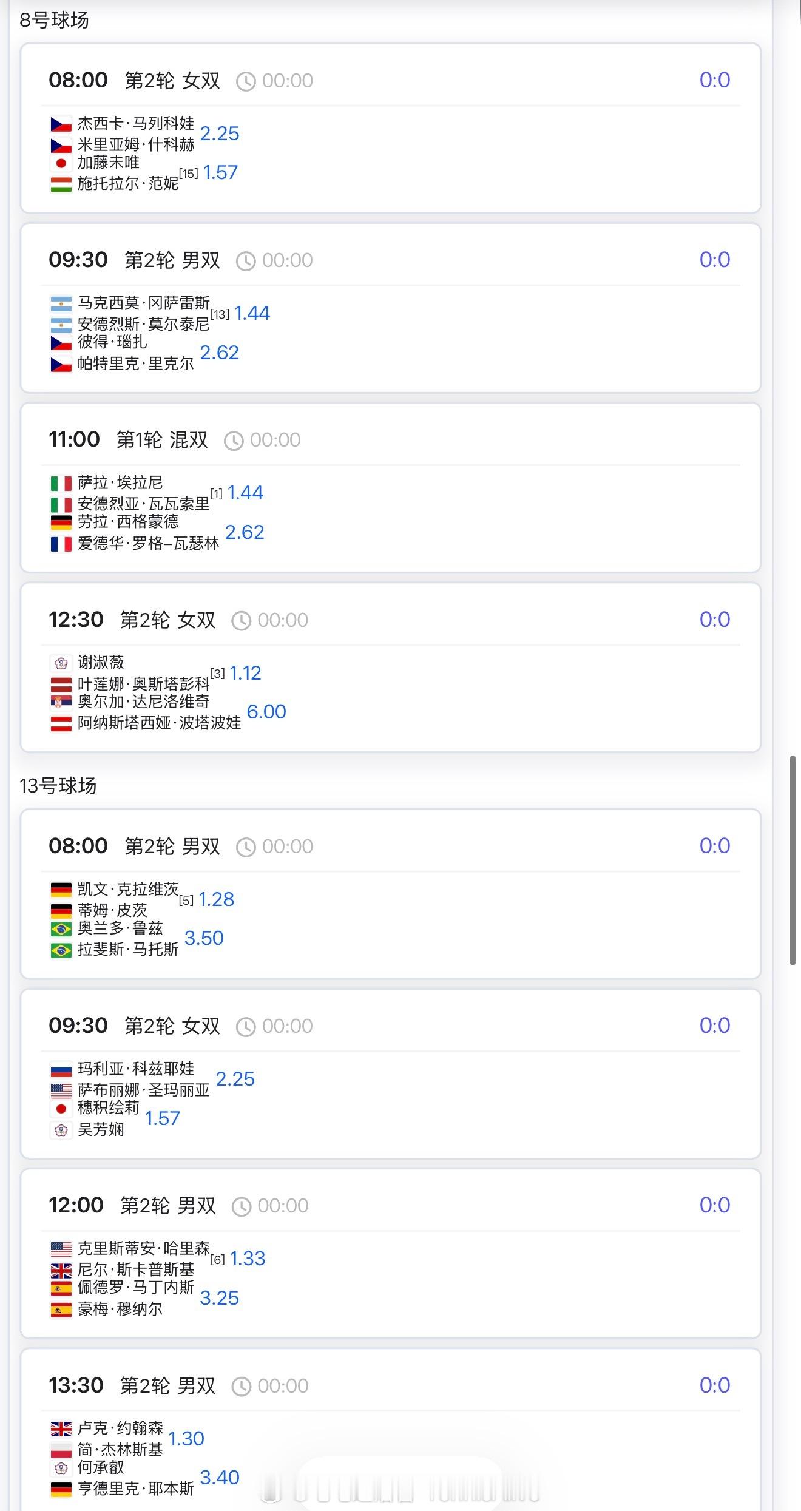Click the Japan flag beside 加藤未唯
This screenshot has height=1511, width=801.
click(x=61, y=163)
